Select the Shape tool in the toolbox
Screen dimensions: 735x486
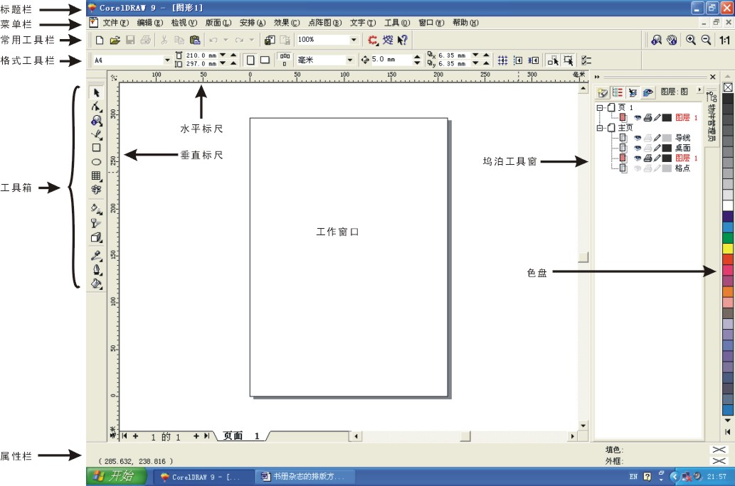click(x=97, y=107)
